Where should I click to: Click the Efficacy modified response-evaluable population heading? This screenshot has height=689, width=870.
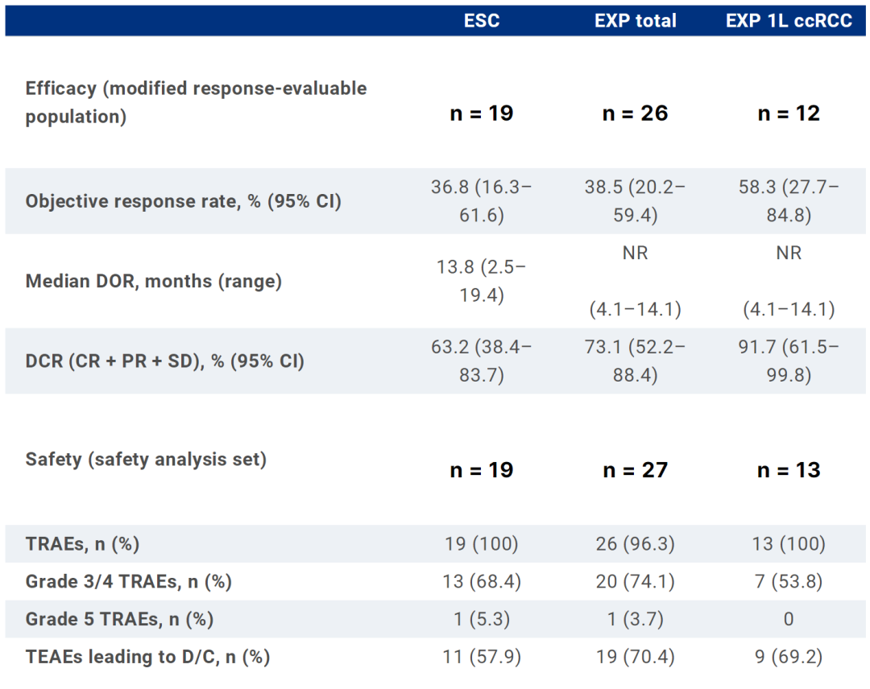(196, 102)
